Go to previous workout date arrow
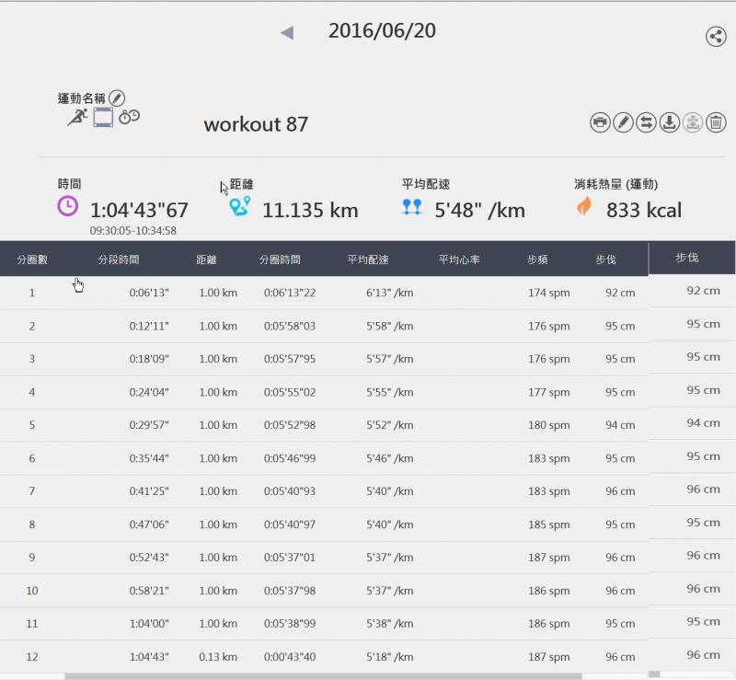The height and width of the screenshot is (680, 736). (x=287, y=33)
